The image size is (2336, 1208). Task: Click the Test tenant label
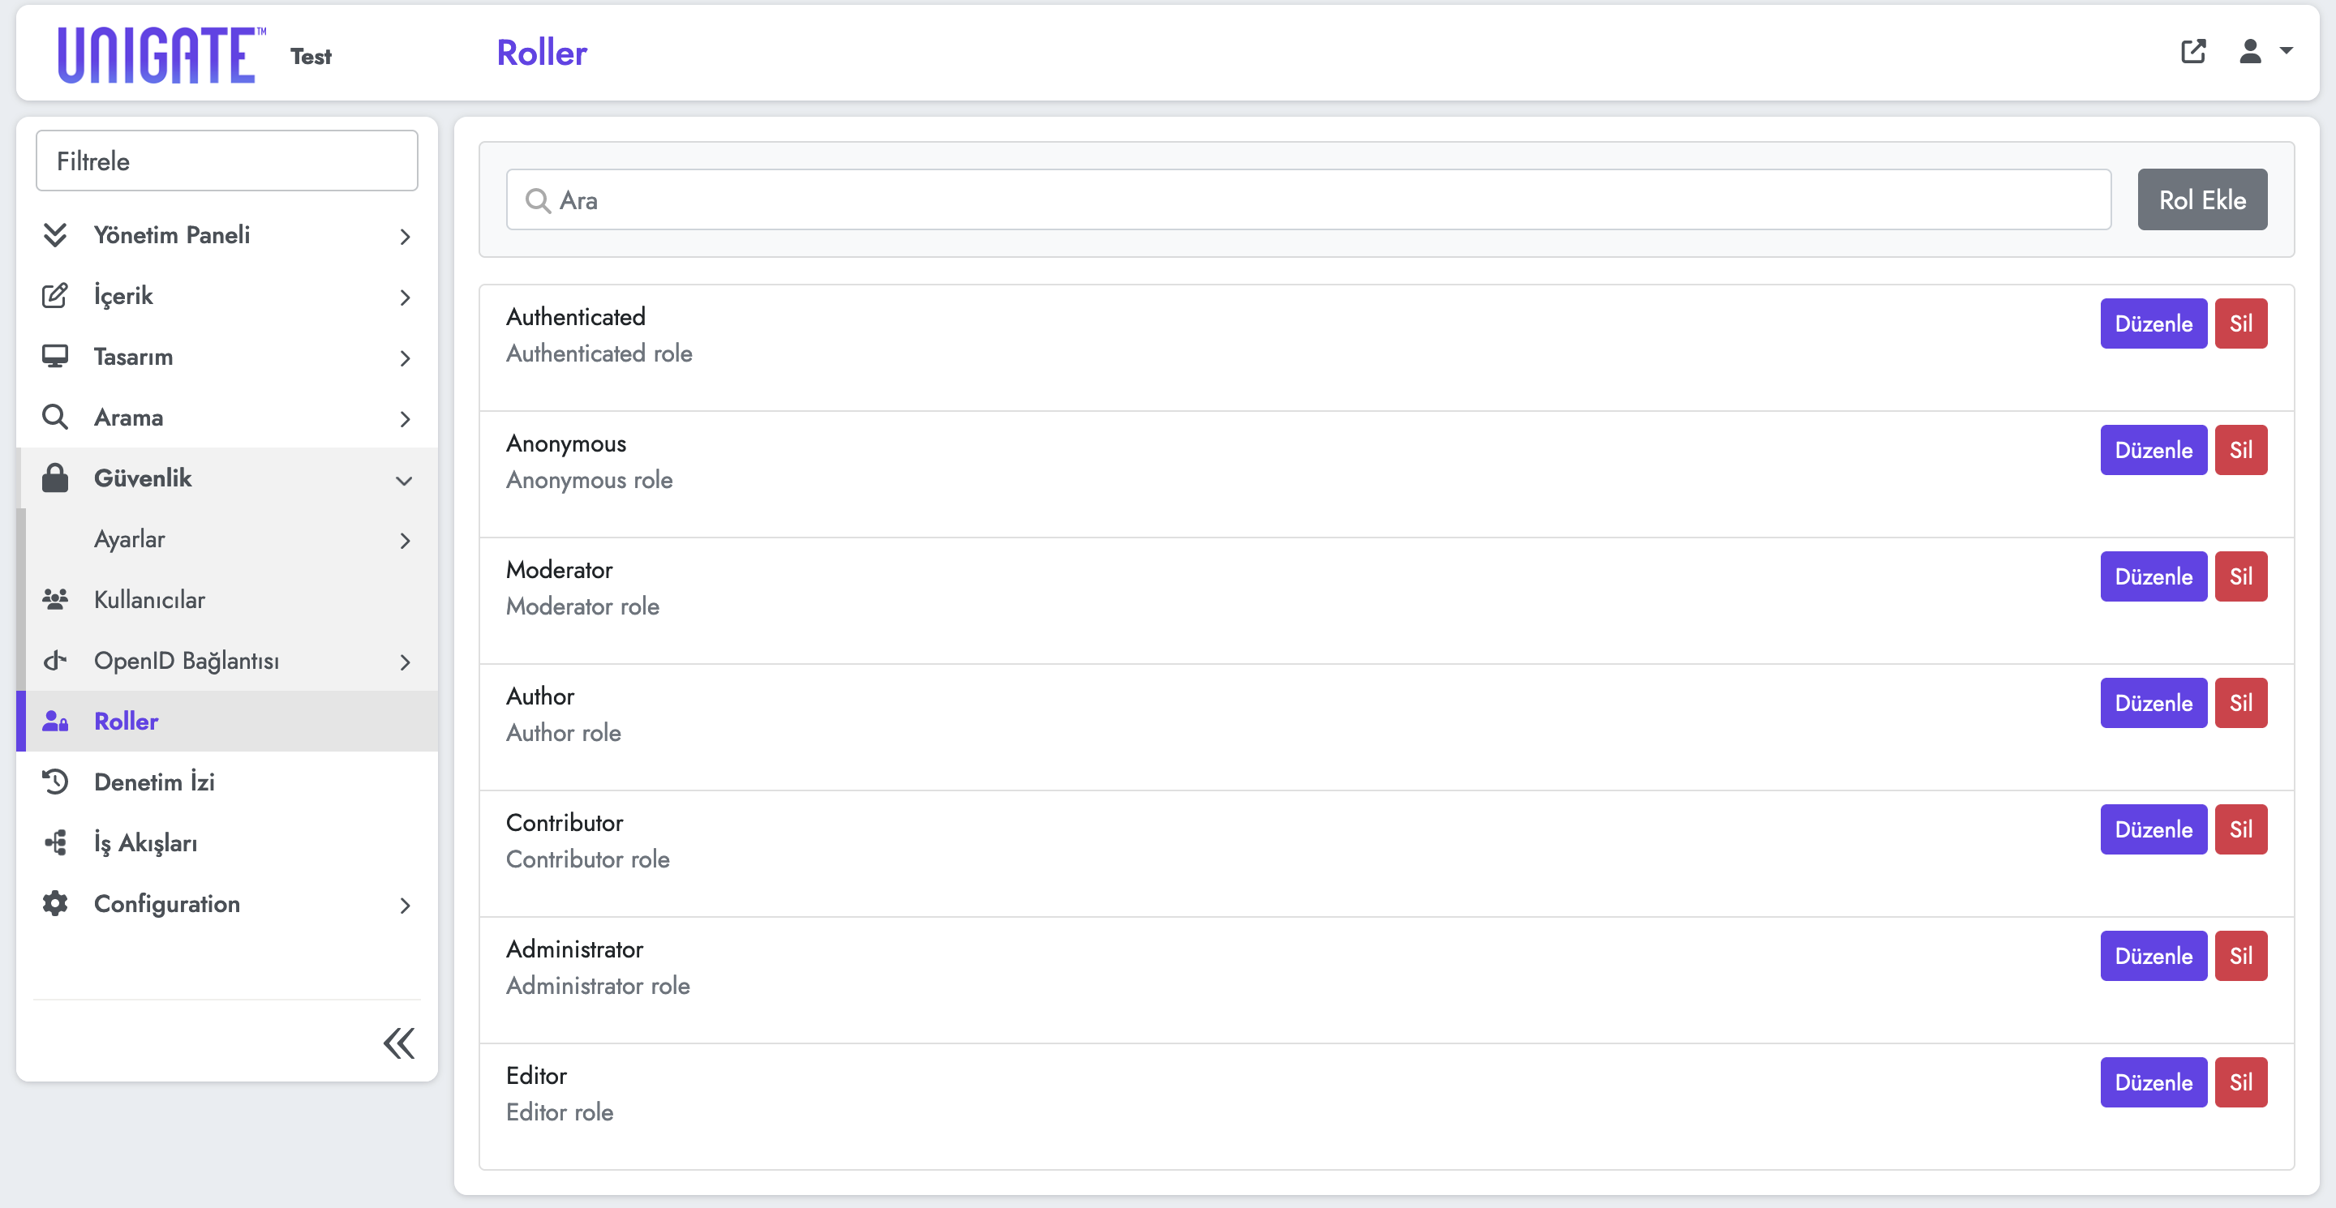tap(310, 56)
